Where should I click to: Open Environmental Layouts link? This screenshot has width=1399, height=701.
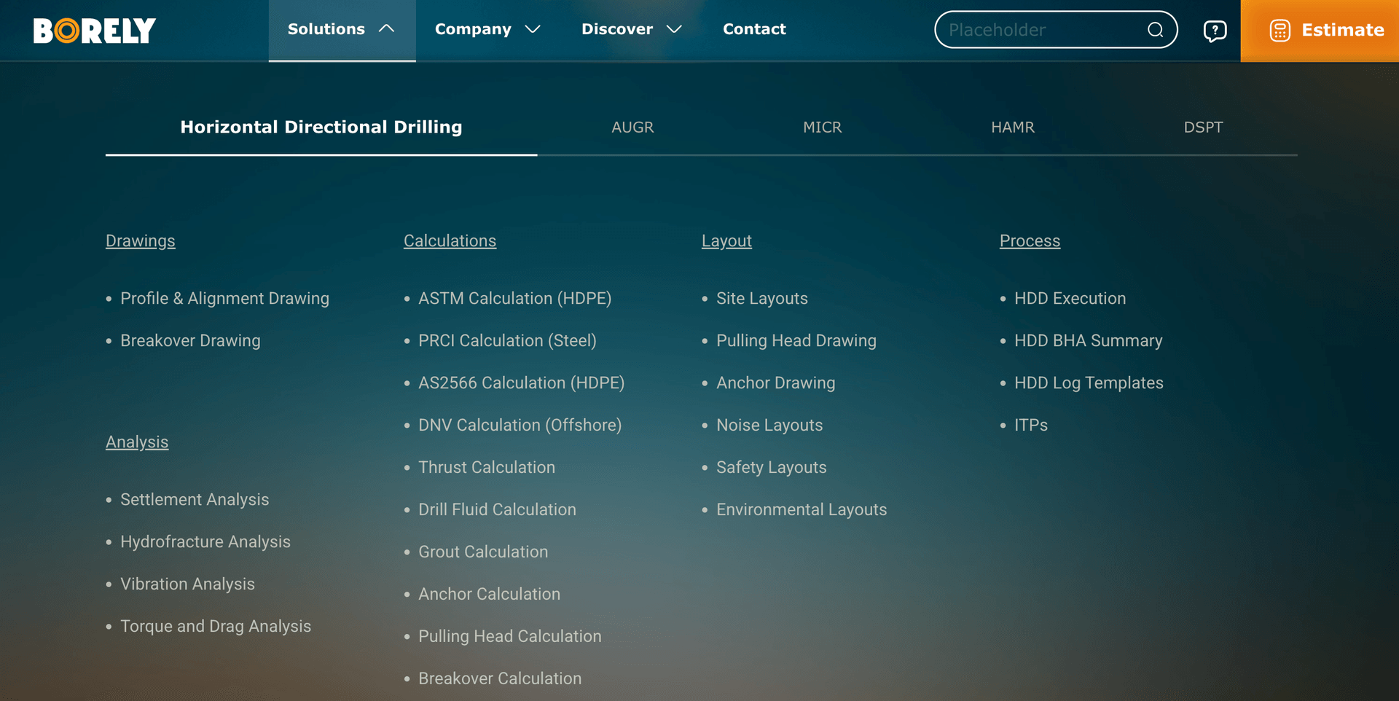(802, 510)
